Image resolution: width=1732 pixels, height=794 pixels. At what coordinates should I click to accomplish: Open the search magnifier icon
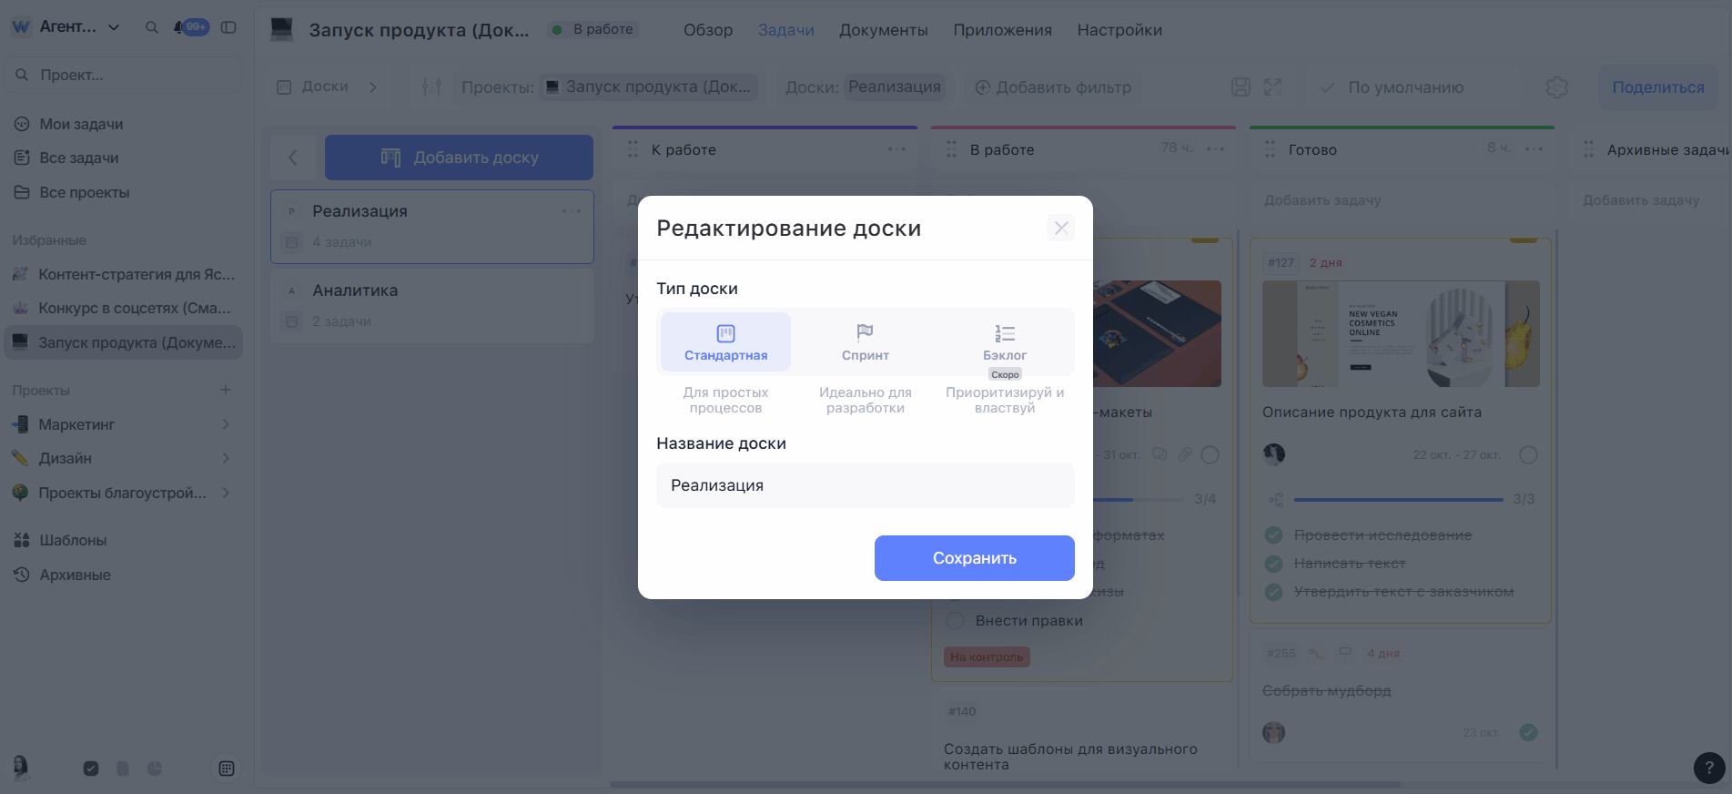[x=152, y=27]
